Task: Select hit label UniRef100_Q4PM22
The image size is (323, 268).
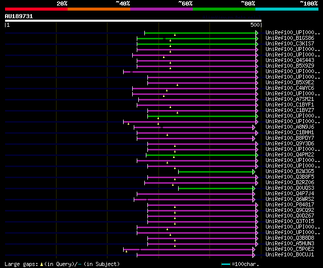Action: pos(290,155)
